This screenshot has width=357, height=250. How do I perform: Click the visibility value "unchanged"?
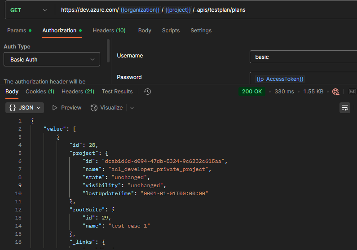click(x=145, y=185)
